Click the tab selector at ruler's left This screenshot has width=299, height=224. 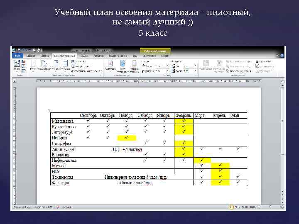pos(15,81)
